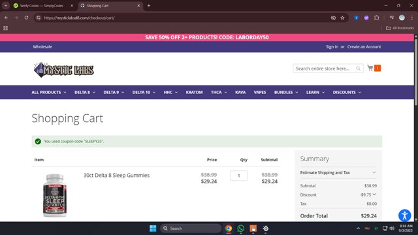418x235 pixels.
Task: Expand the Delta 9 menu
Action: coord(114,92)
